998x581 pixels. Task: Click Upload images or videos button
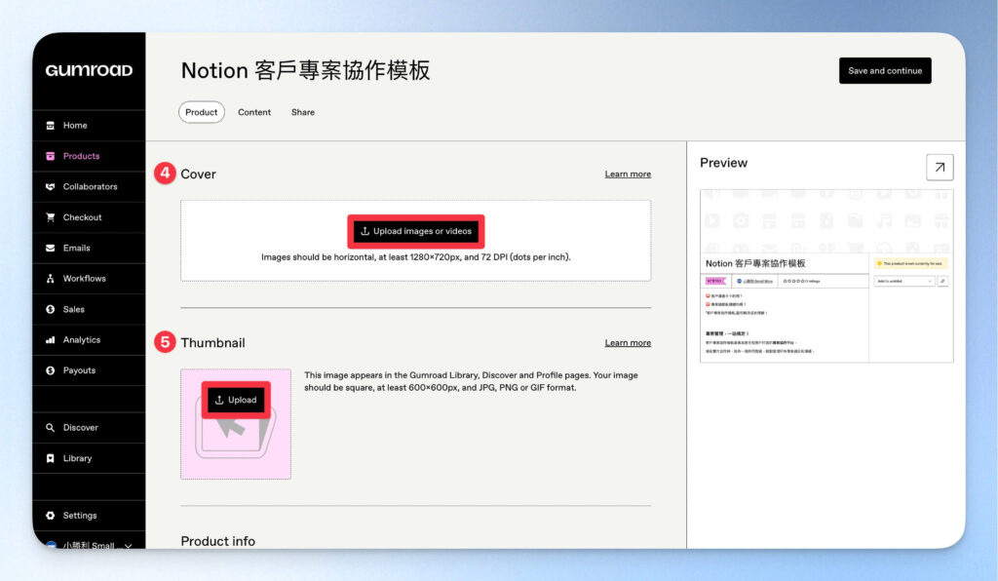coord(415,231)
